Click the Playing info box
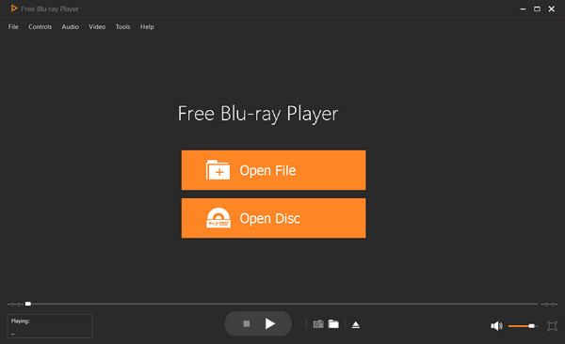This screenshot has width=565, height=344. pyautogui.click(x=50, y=326)
